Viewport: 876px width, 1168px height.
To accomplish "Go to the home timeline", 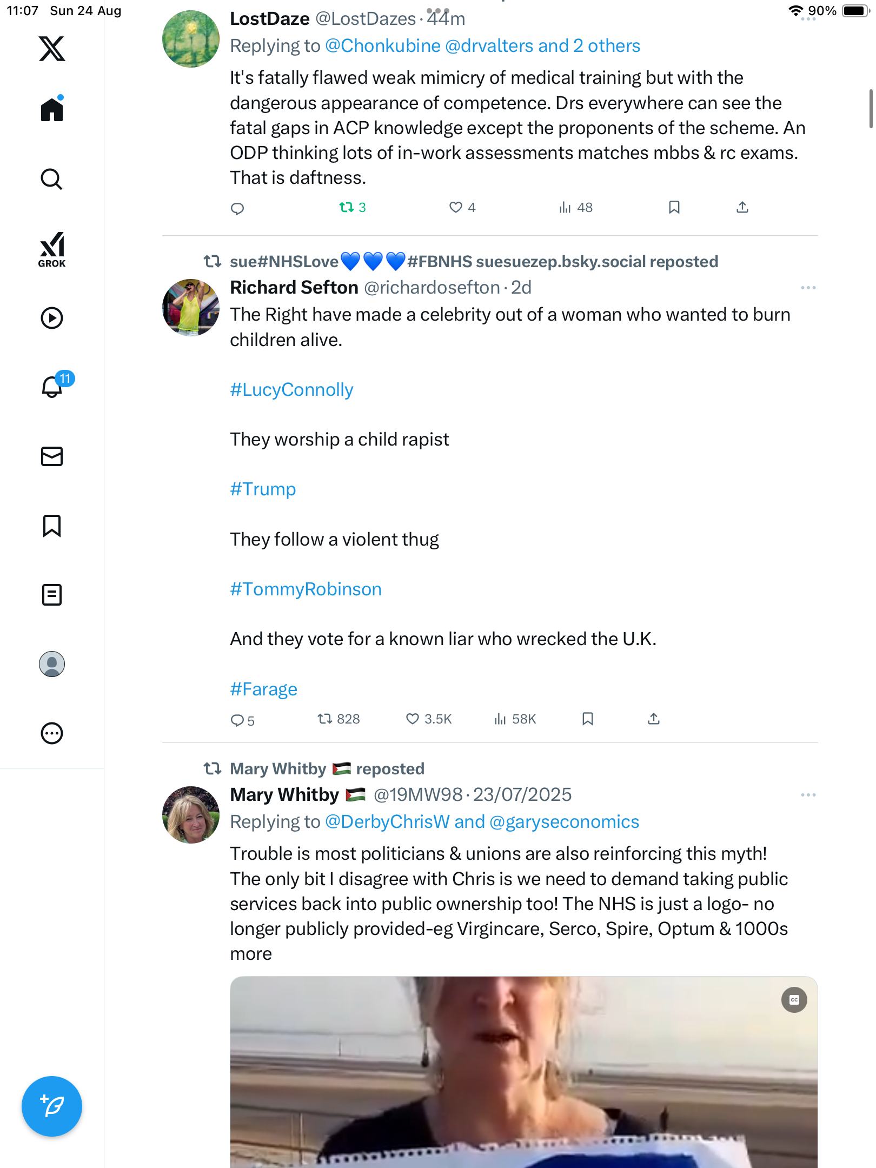I will [52, 110].
